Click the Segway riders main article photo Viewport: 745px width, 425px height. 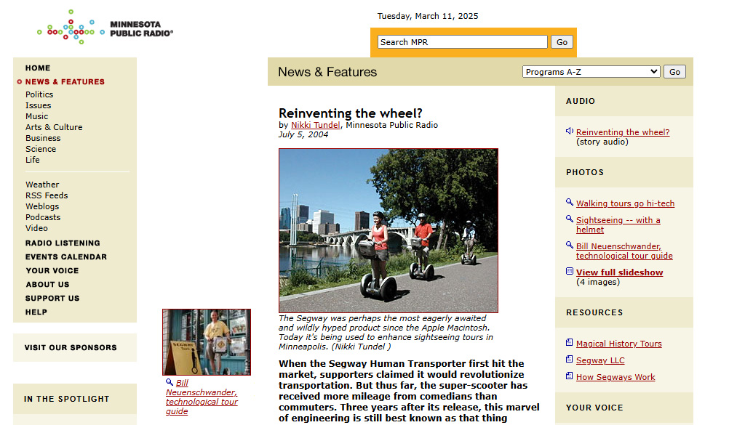[x=389, y=230]
